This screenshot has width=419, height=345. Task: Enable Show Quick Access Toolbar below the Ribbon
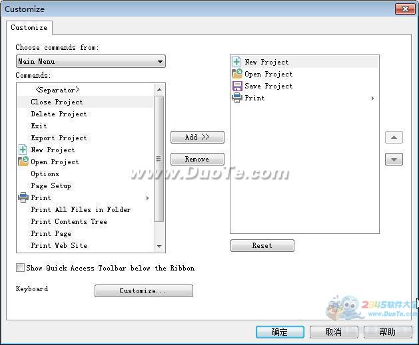coord(20,267)
